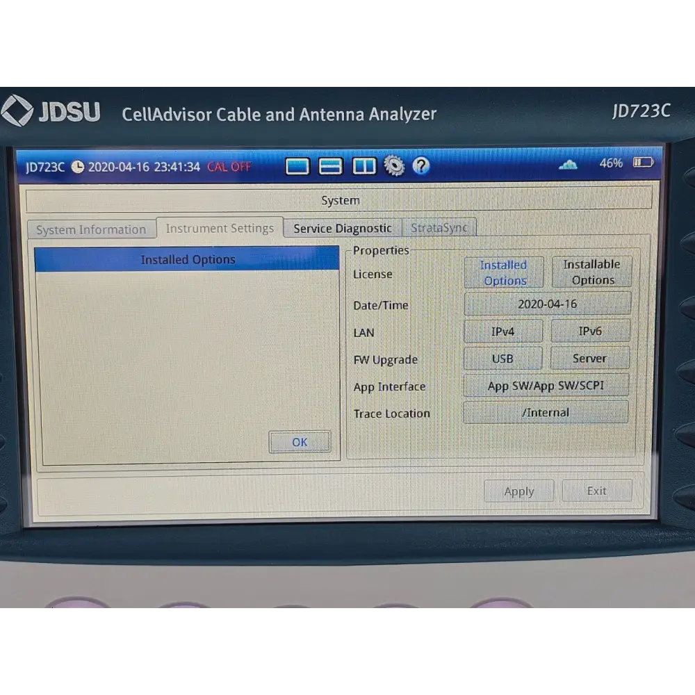The image size is (695, 695).
Task: Click the FW Upgrade label
Action: [x=386, y=360]
